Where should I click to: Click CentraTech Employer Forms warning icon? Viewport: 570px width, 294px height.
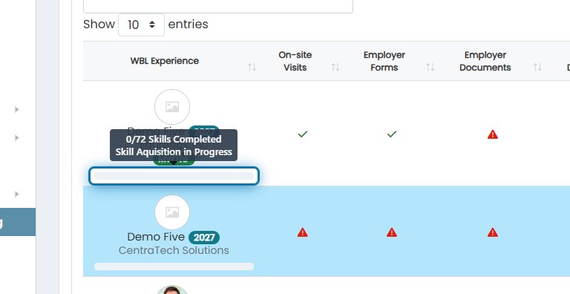[392, 232]
